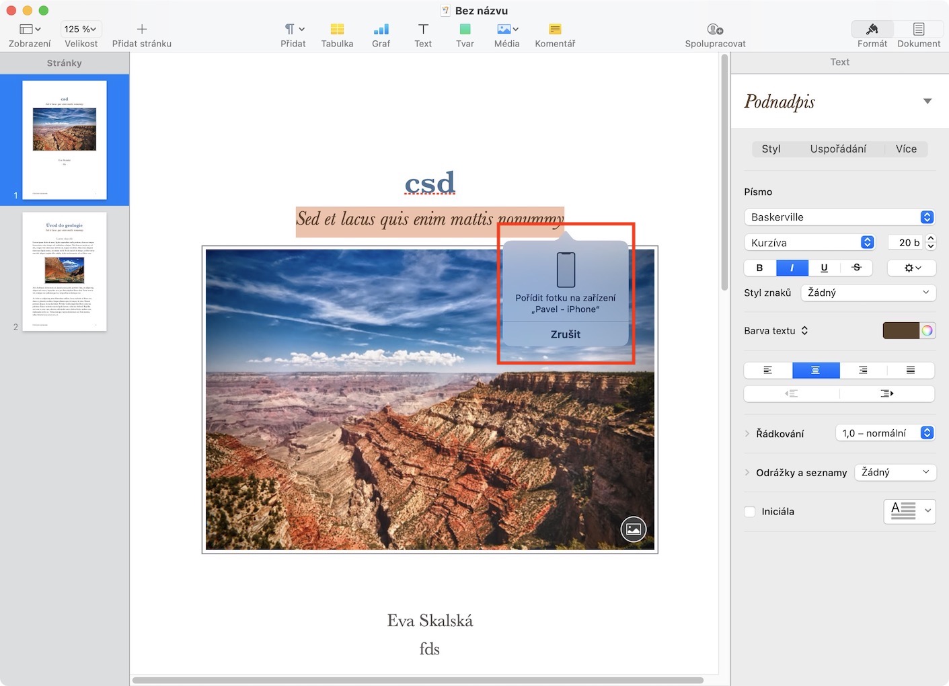Enable the Iniciála checkbox
Screen dimensions: 949x686
click(x=750, y=512)
